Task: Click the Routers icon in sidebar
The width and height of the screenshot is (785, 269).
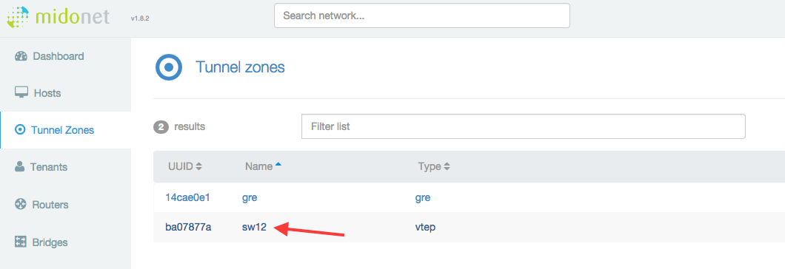Action: click(21, 205)
